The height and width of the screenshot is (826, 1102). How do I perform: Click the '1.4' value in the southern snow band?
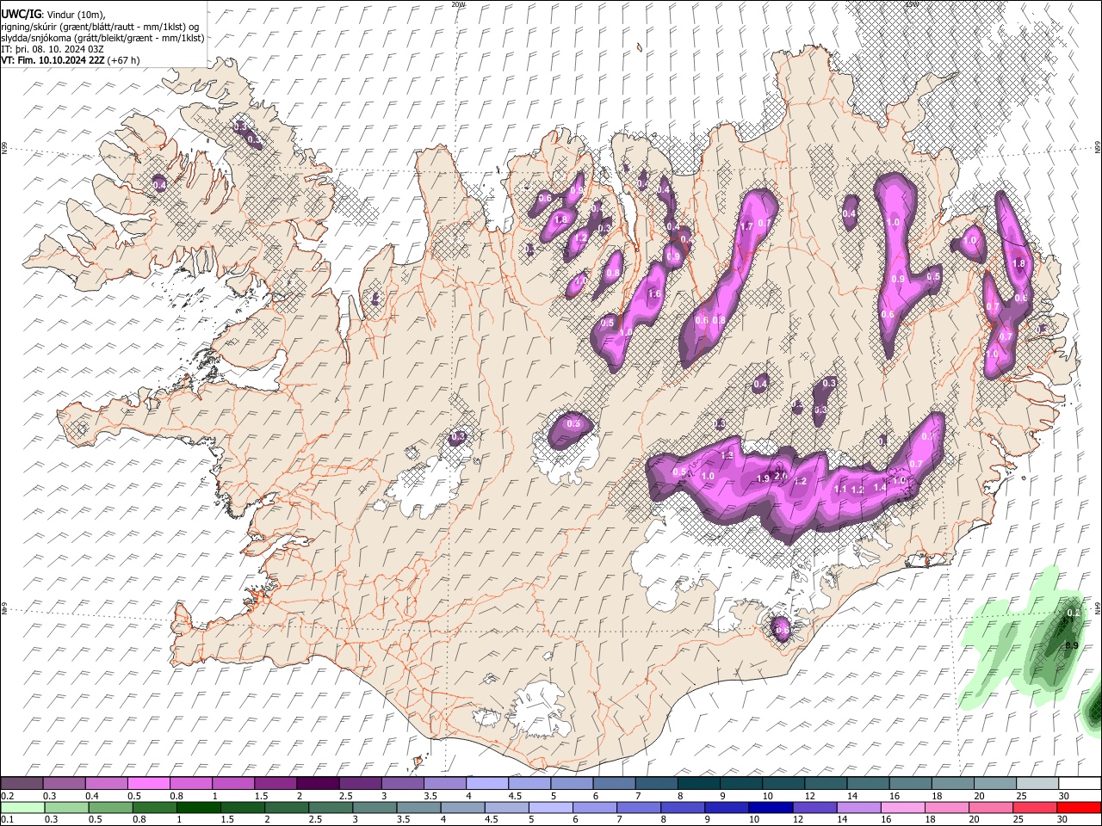click(880, 487)
